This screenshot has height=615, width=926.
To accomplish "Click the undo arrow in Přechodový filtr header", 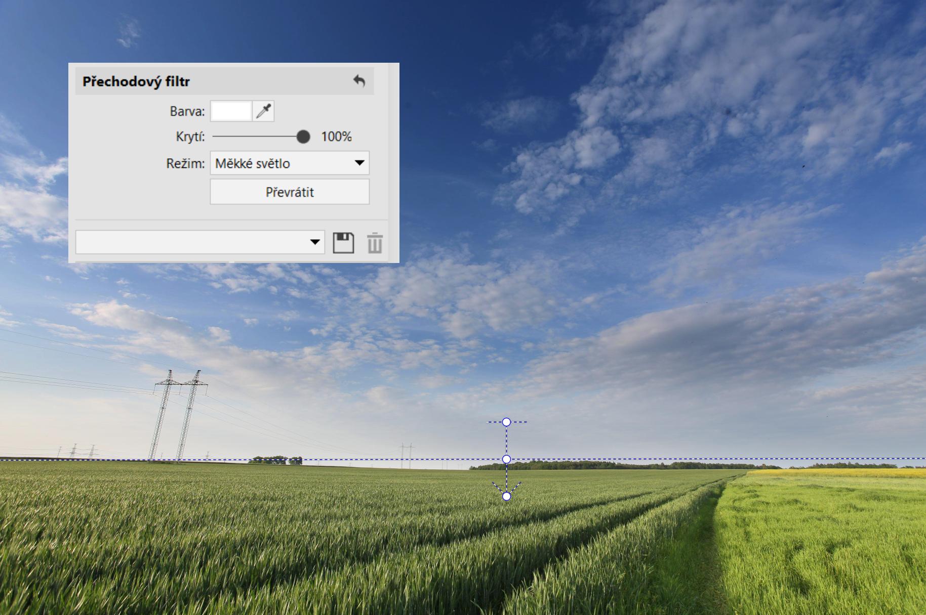I will coord(359,81).
